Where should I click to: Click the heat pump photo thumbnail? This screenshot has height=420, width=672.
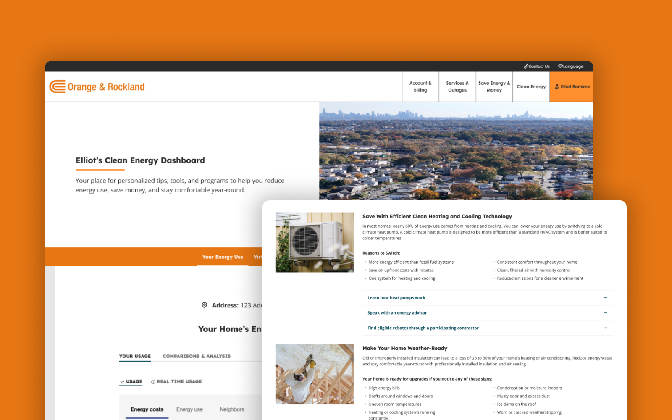[x=315, y=242]
